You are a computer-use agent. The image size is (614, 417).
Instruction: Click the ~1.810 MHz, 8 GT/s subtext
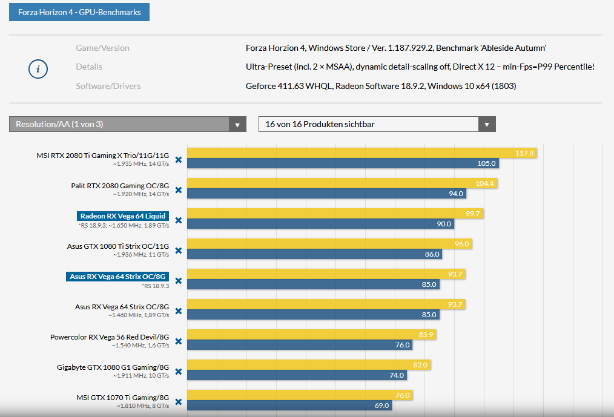coord(142,406)
